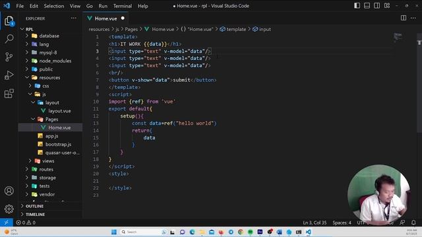422x237 pixels.
Task: Click the Home.vue file icon in explorer
Action: tap(43, 128)
